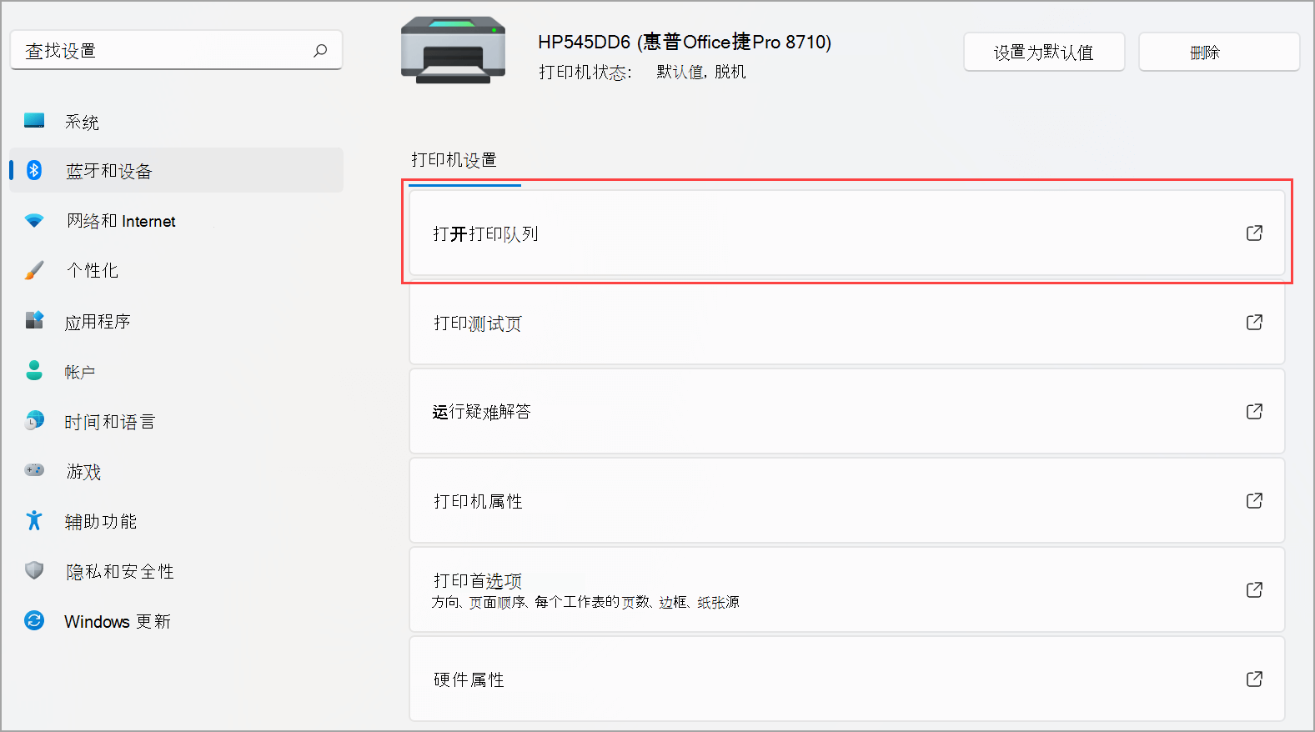Go to 隐私和安全性 settings
The width and height of the screenshot is (1315, 732).
pos(176,571)
